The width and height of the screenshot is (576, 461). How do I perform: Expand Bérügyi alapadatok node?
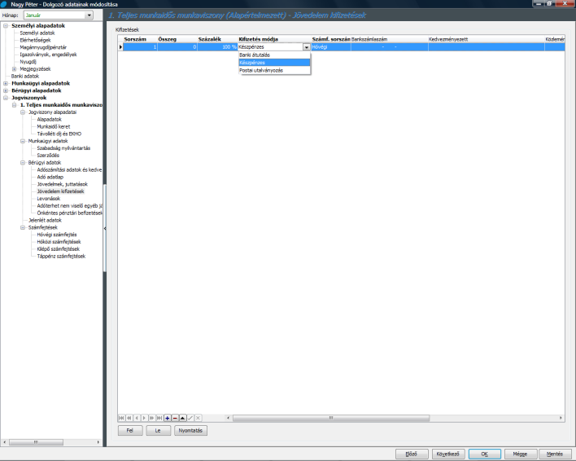(x=6, y=90)
